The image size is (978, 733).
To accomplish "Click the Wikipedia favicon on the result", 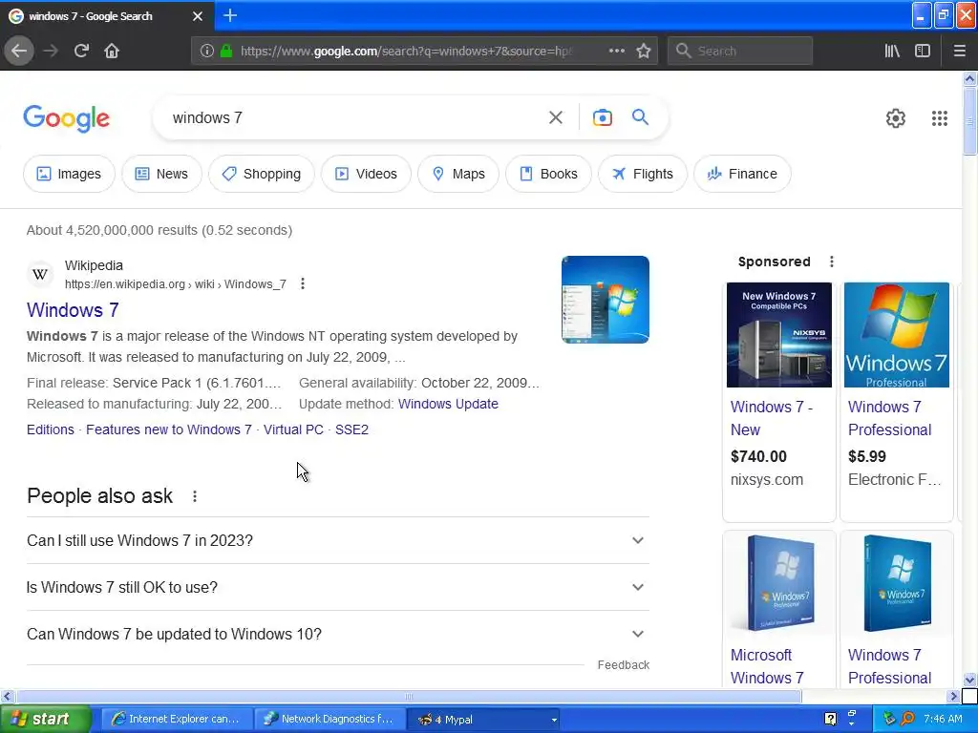I will (x=40, y=274).
